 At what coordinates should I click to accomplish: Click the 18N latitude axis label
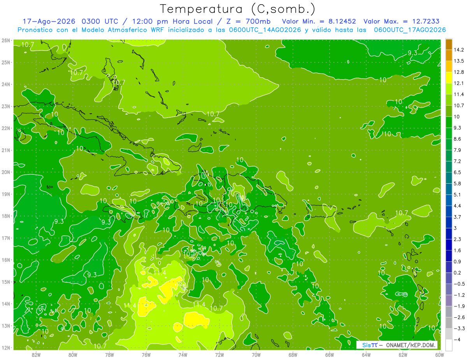(x=5, y=216)
